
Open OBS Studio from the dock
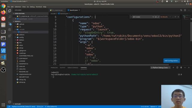pos(3,70)
